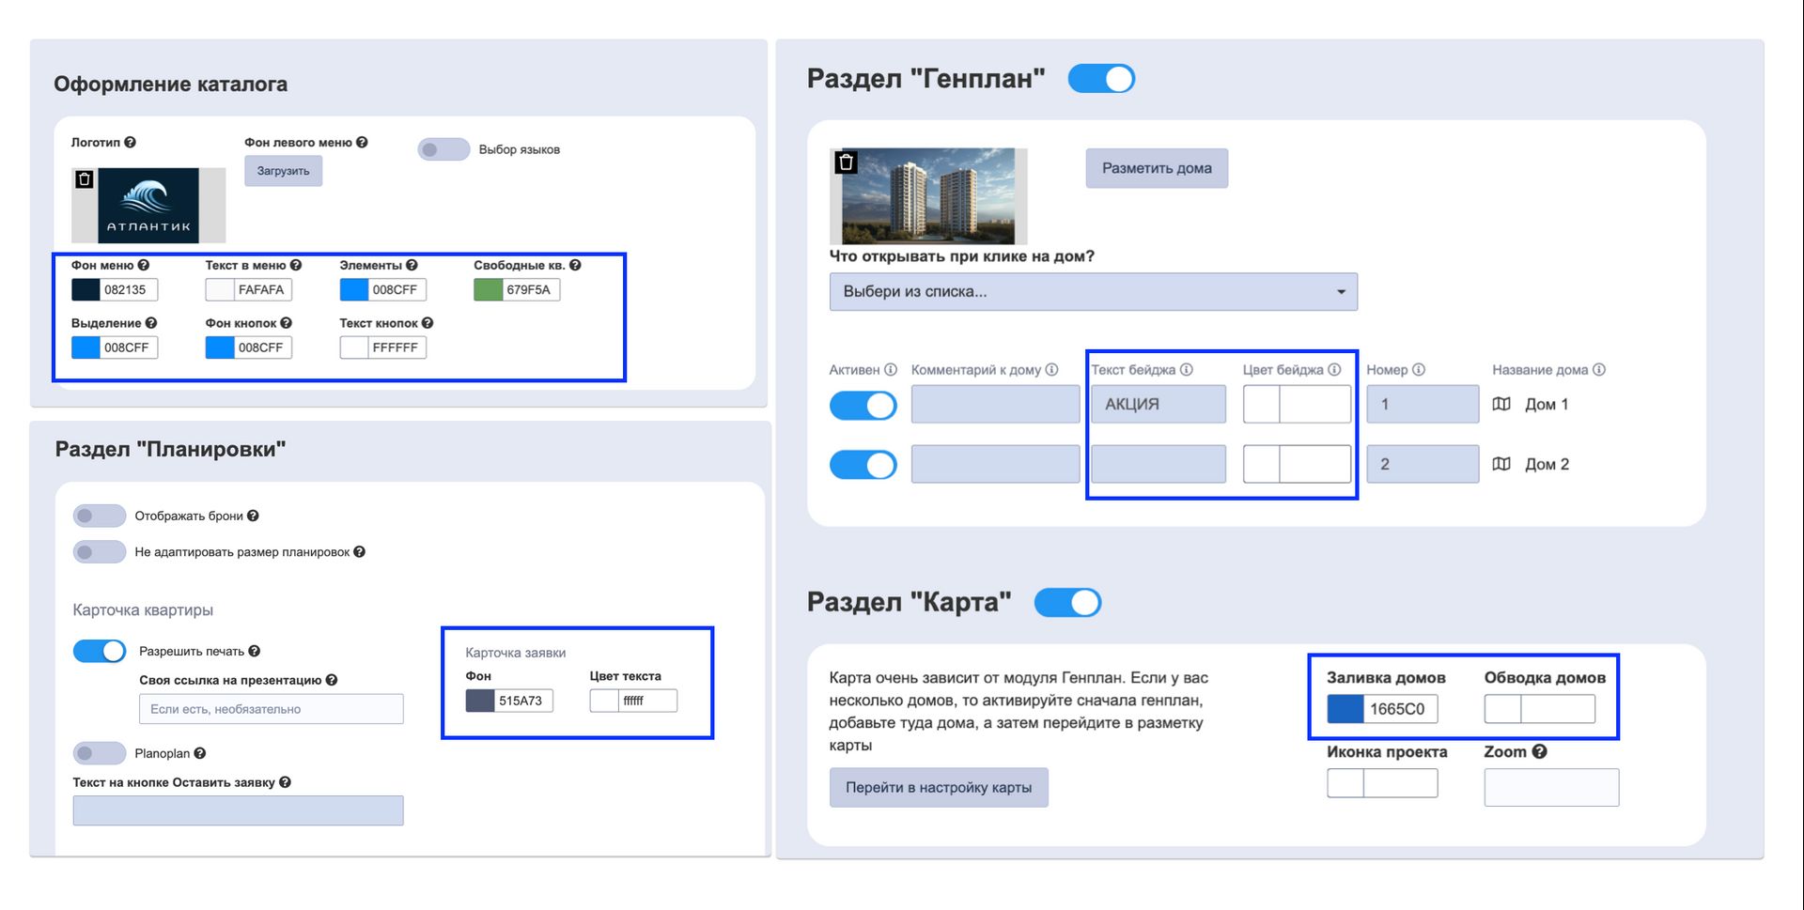The width and height of the screenshot is (1804, 910).
Task: Pick the Выделение color swatch
Action: pyautogui.click(x=86, y=347)
